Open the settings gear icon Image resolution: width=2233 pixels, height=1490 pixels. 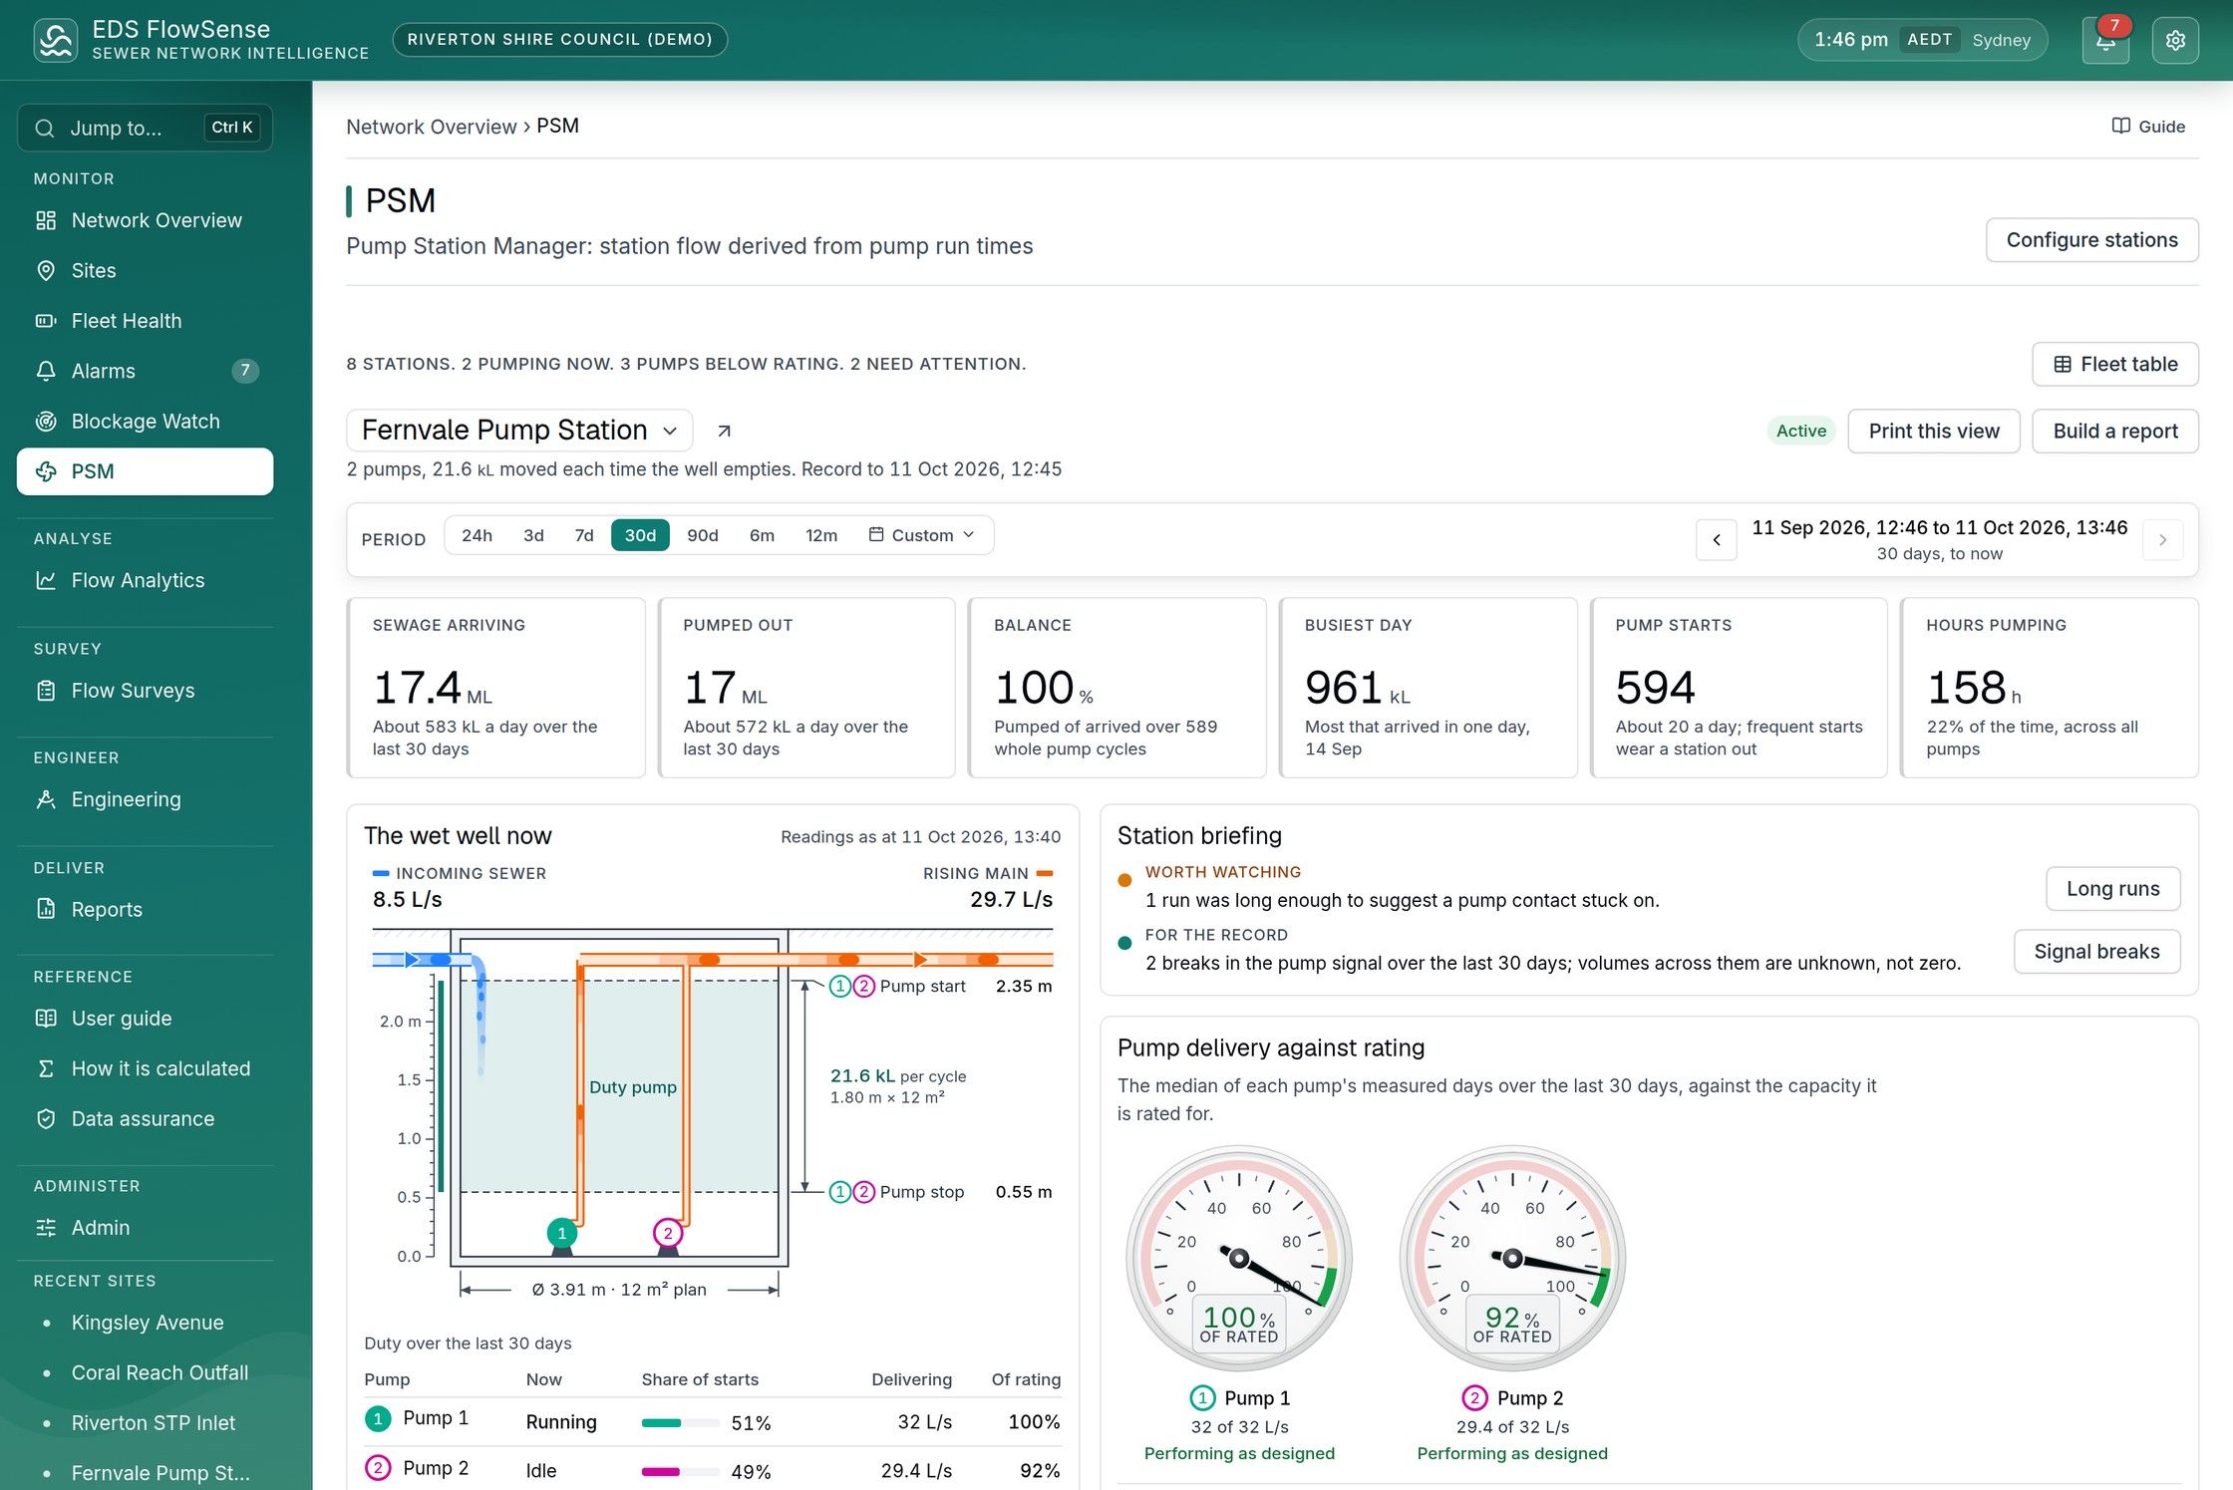point(2175,41)
